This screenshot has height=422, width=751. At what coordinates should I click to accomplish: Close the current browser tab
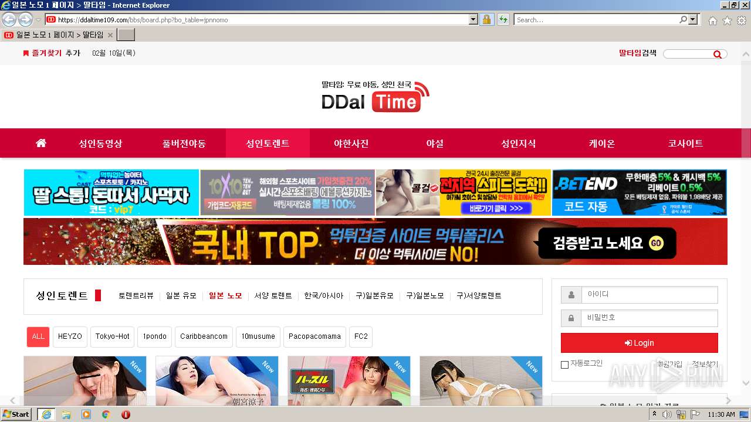tap(110, 35)
